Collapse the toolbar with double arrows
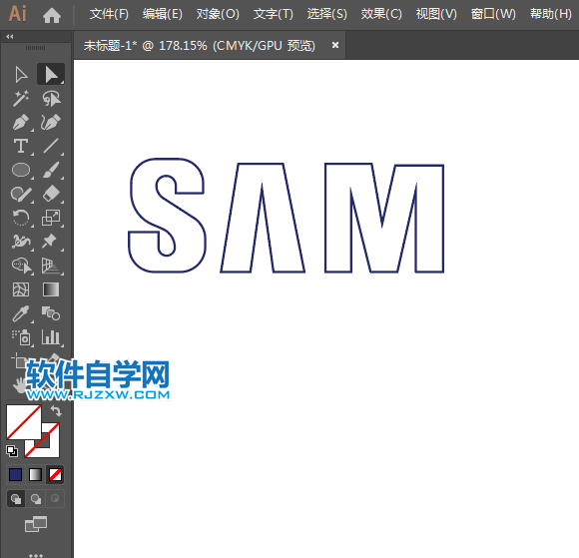 point(10,37)
